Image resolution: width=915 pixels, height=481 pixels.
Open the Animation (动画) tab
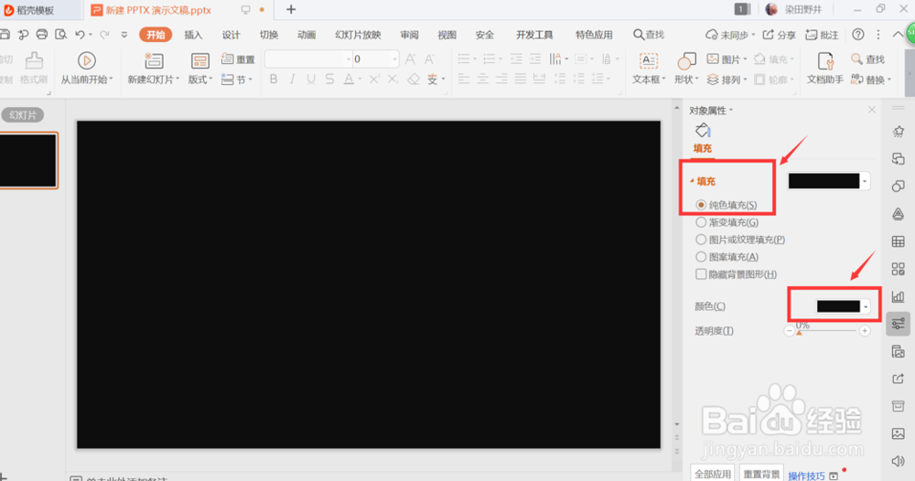click(x=307, y=35)
